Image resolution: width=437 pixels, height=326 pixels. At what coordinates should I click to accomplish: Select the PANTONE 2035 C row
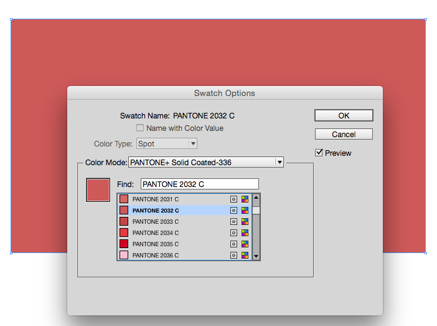click(x=184, y=244)
